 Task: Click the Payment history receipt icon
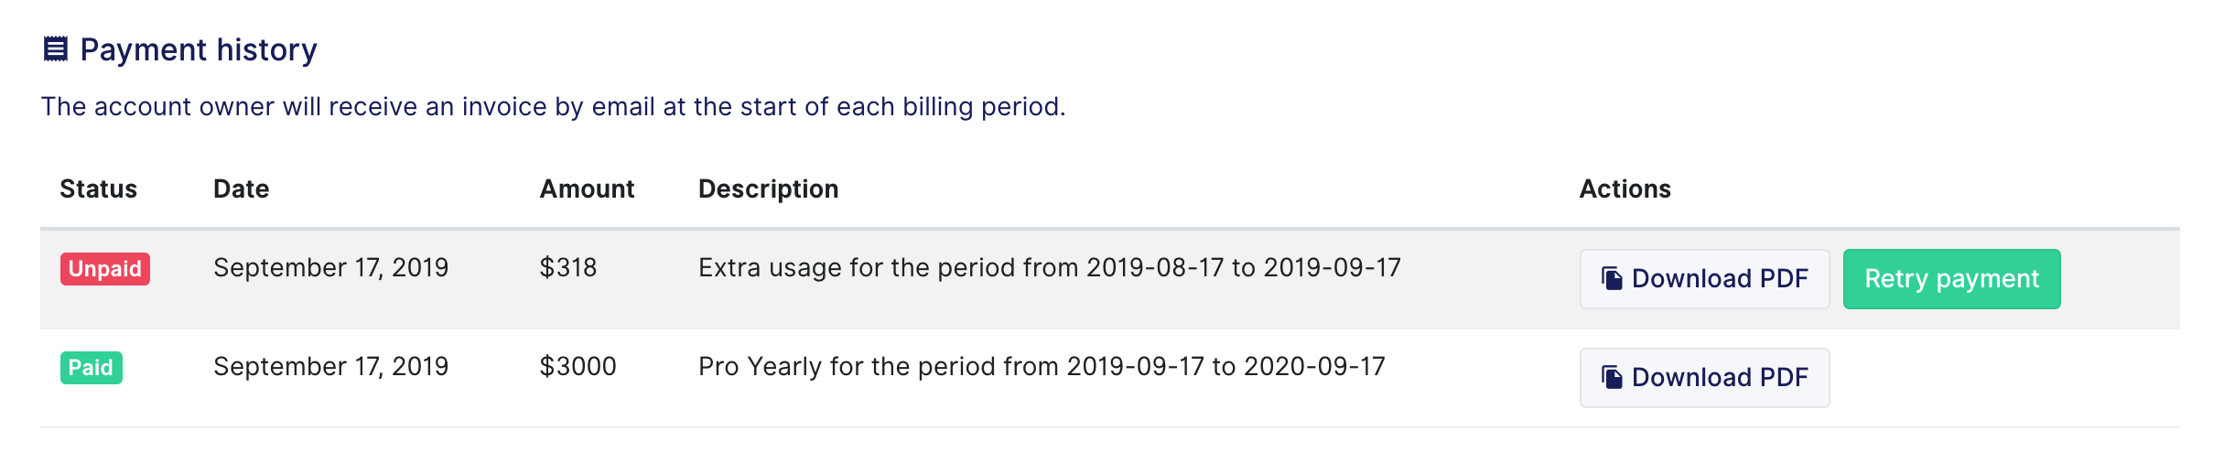56,49
